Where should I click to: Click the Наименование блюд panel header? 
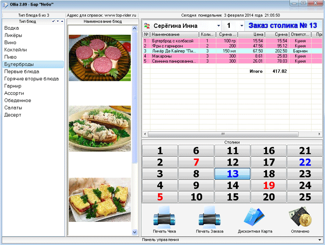(x=103, y=21)
